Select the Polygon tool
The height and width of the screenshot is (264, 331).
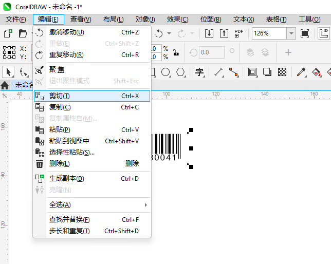pyautogui.click(x=181, y=72)
